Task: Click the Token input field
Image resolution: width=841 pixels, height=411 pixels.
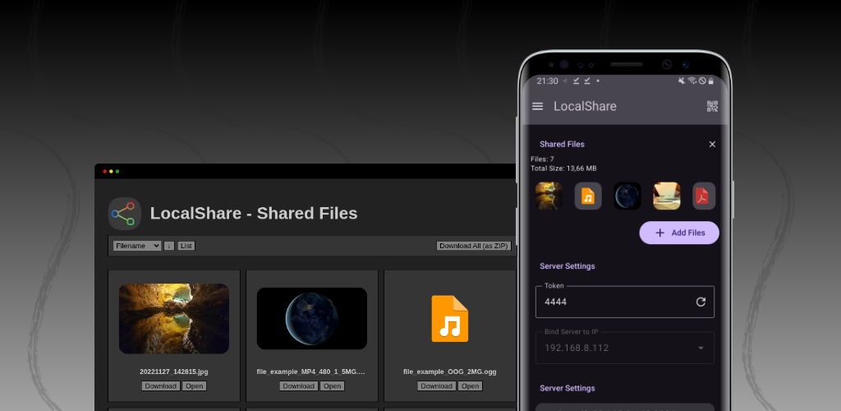Action: (612, 302)
